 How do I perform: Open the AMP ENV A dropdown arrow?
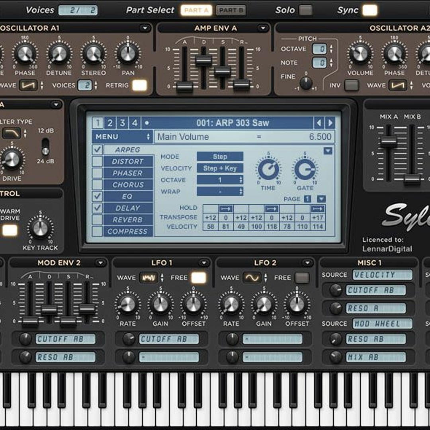point(263,28)
